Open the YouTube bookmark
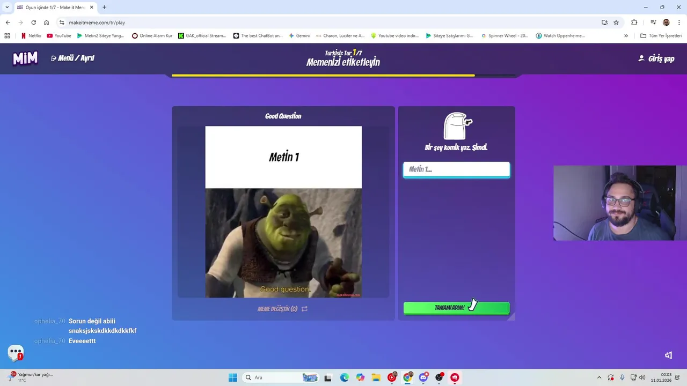Screen dimensions: 687x386 click(59, 36)
